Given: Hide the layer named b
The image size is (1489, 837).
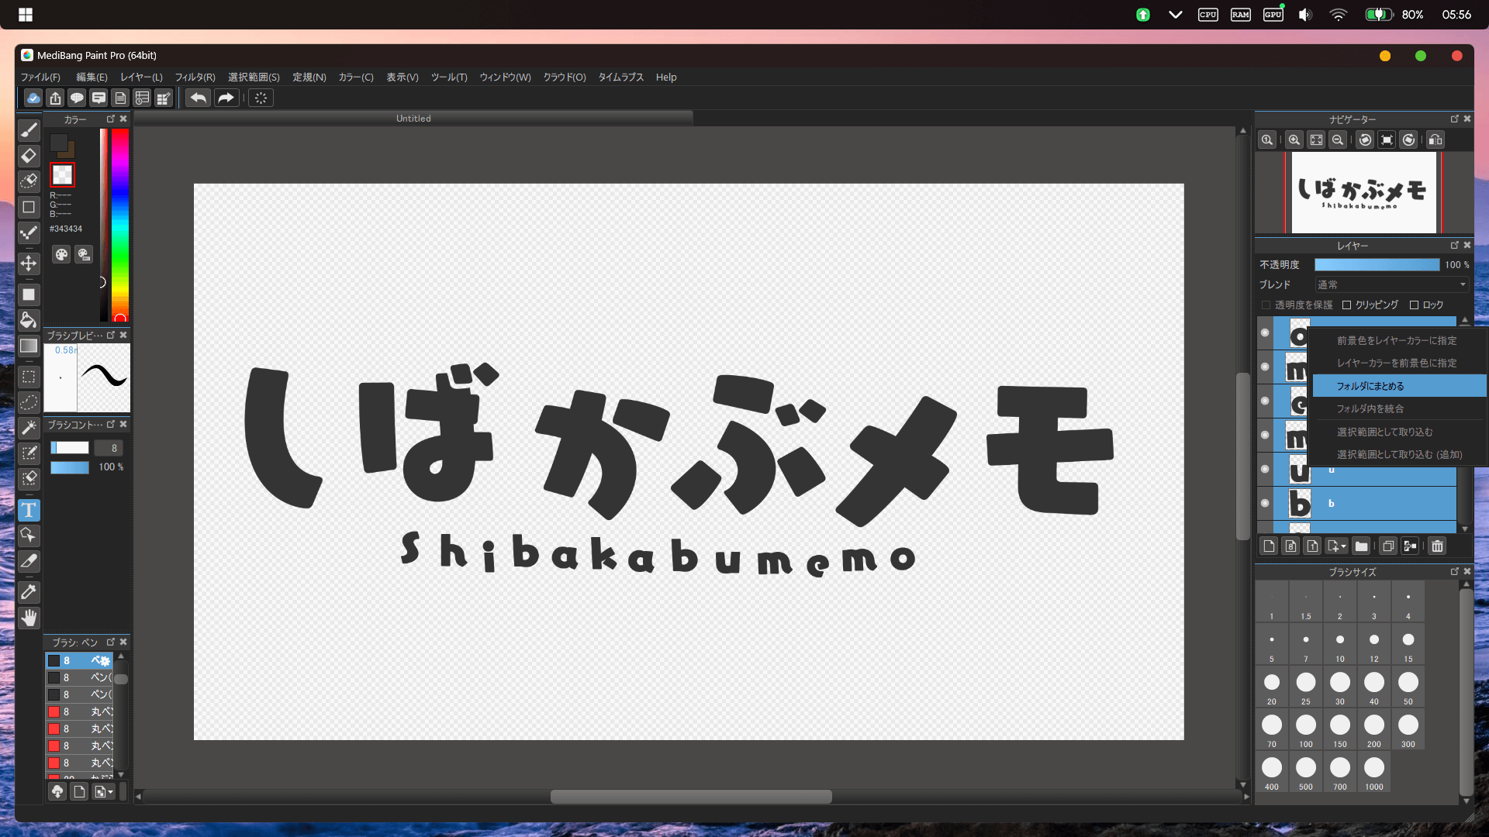Looking at the screenshot, I should point(1265,503).
